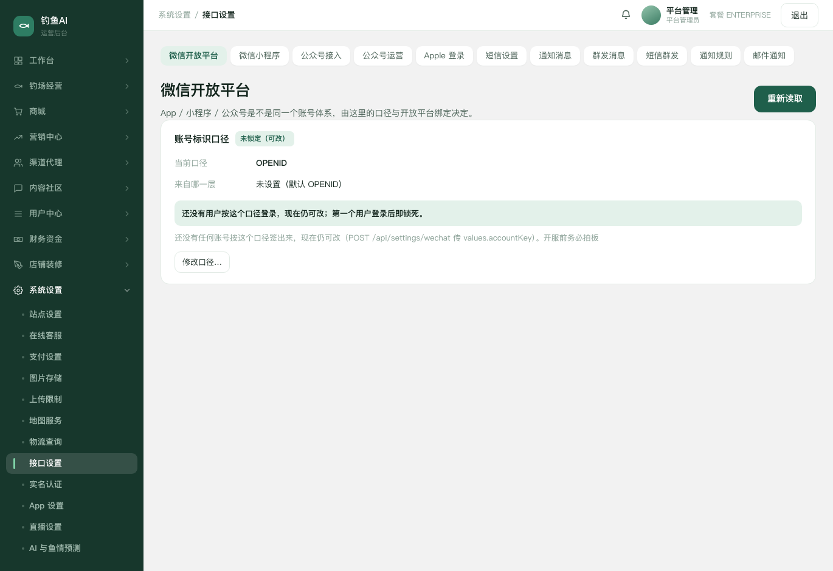Open the 通知规则 tab
This screenshot has width=833, height=571.
[716, 56]
